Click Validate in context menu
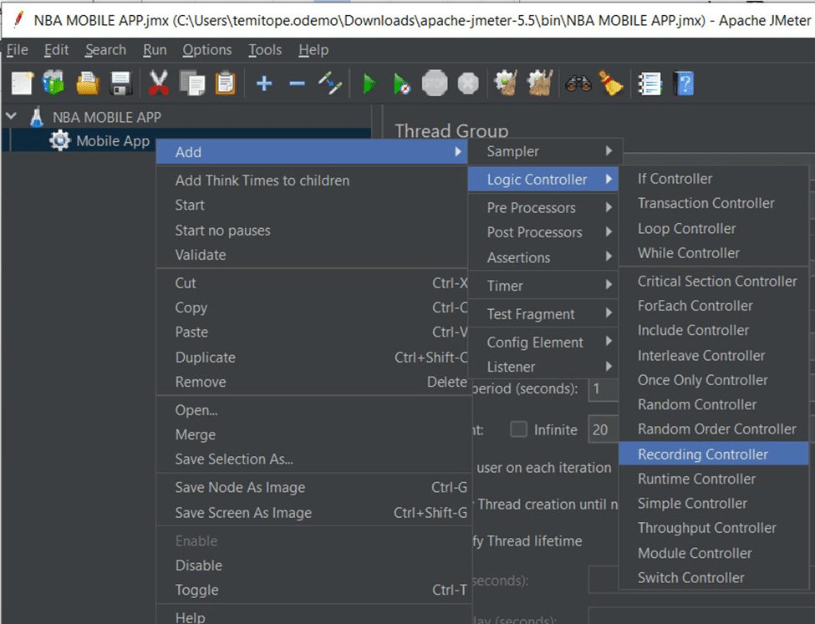815x624 pixels. (x=313, y=255)
